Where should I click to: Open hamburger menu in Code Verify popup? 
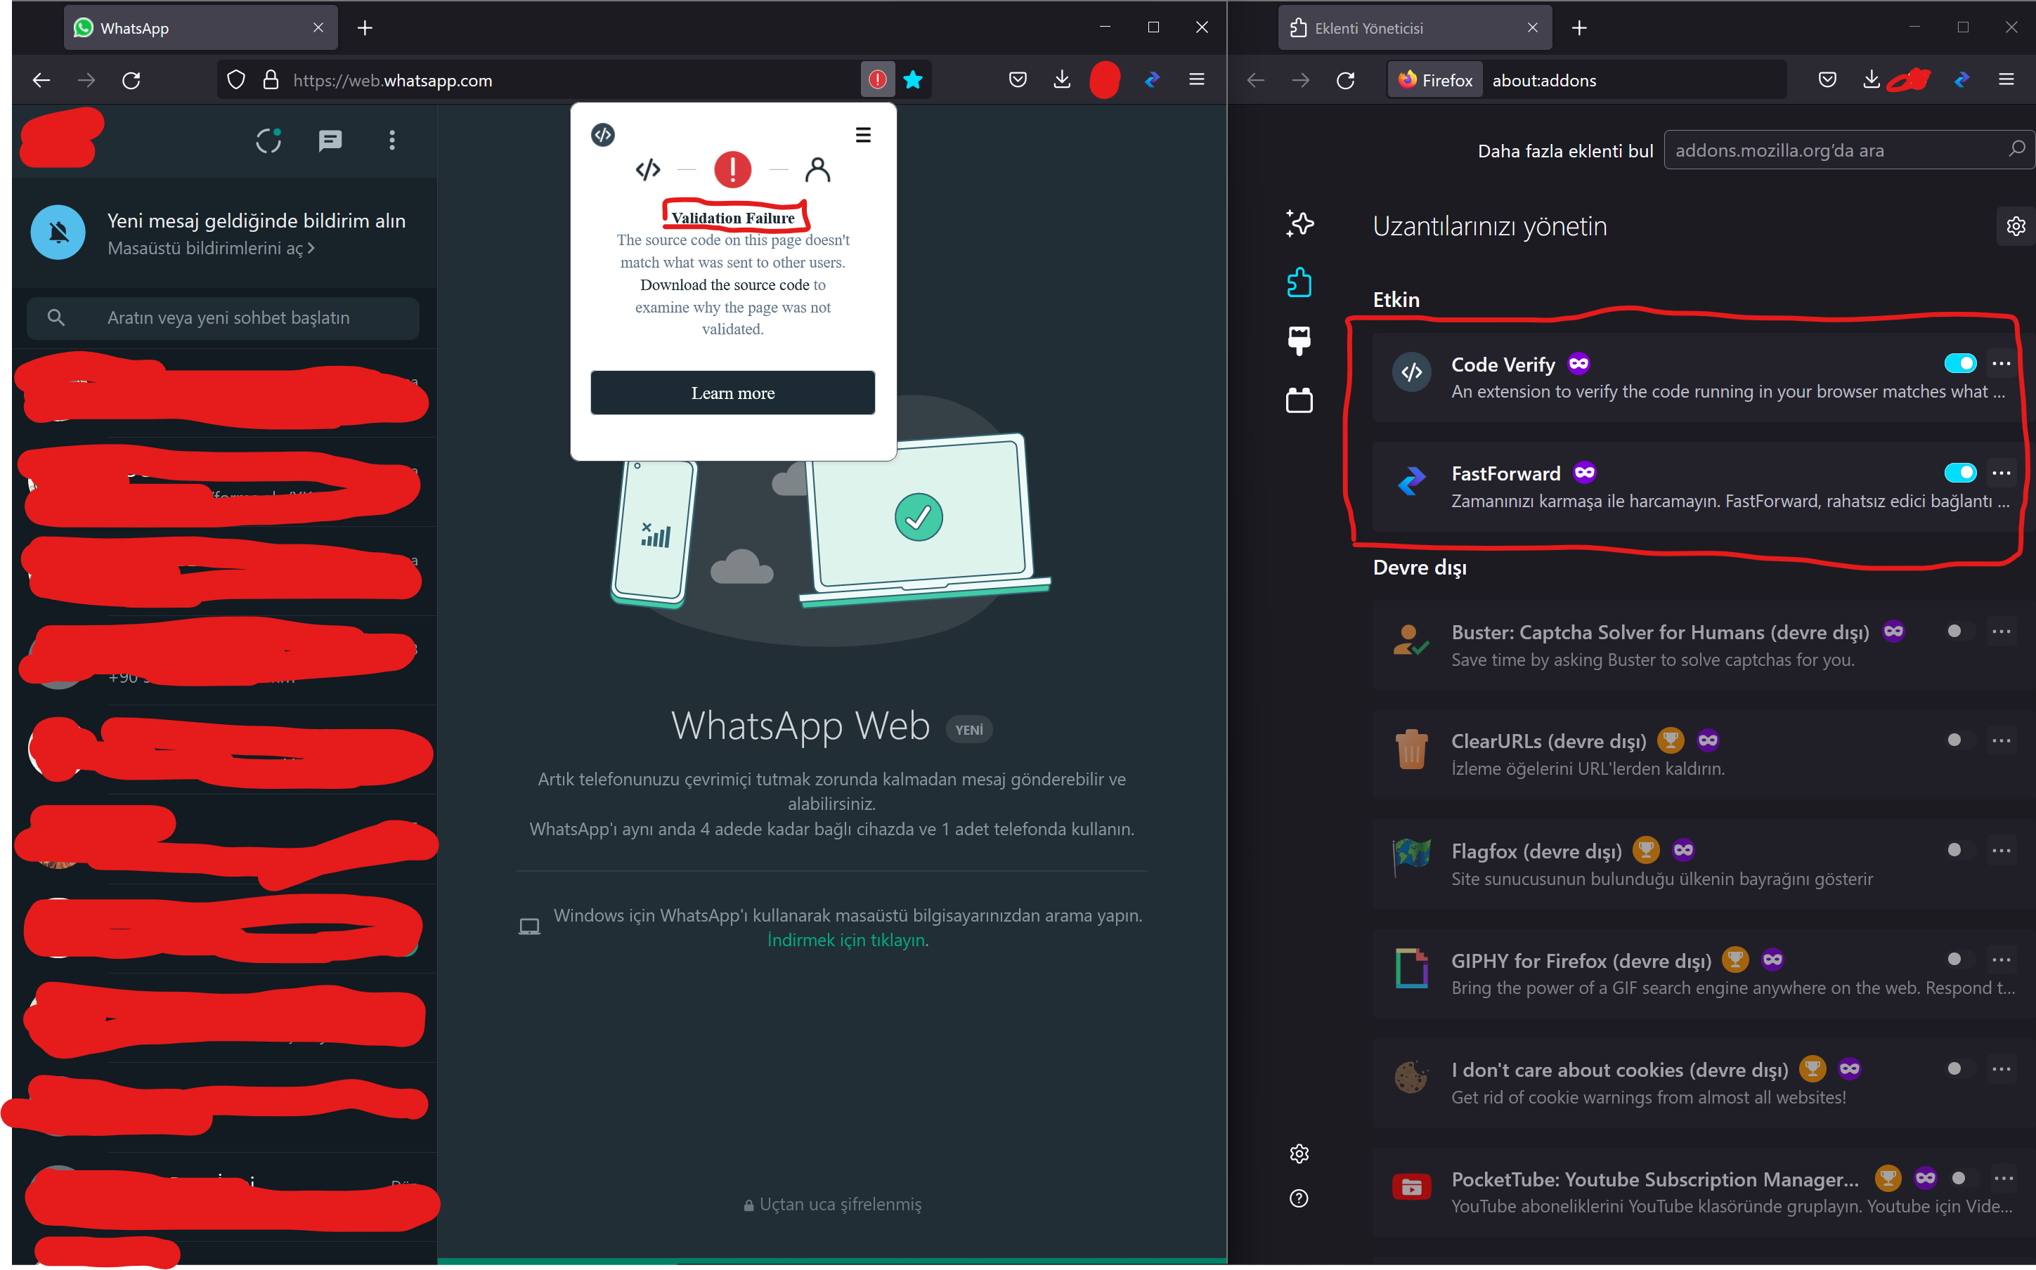tap(863, 136)
